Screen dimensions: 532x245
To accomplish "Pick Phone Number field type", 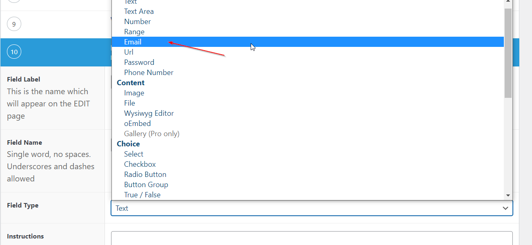I will [x=149, y=73].
